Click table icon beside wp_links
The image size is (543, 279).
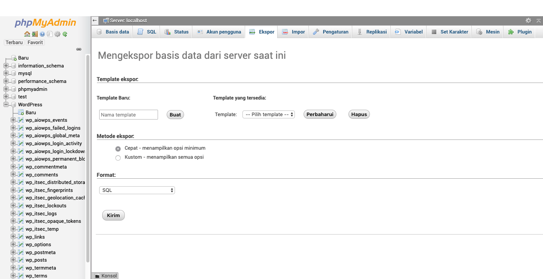(21, 237)
